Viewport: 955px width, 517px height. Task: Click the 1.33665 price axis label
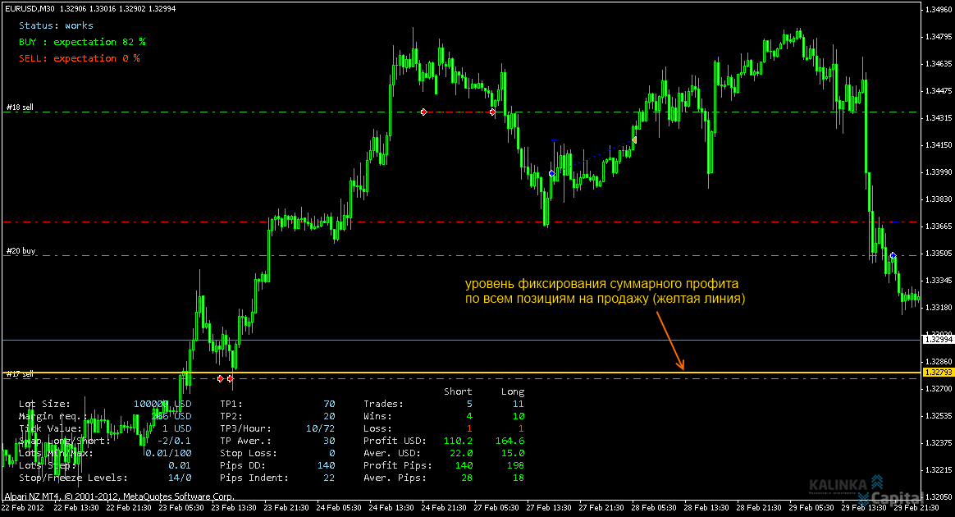click(939, 226)
